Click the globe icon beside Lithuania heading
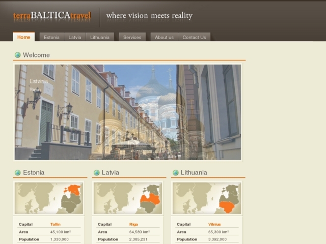Screen dimensions: 326x244 tap(176, 172)
